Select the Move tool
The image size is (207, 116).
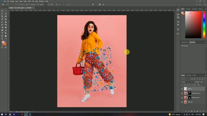coord(2,11)
